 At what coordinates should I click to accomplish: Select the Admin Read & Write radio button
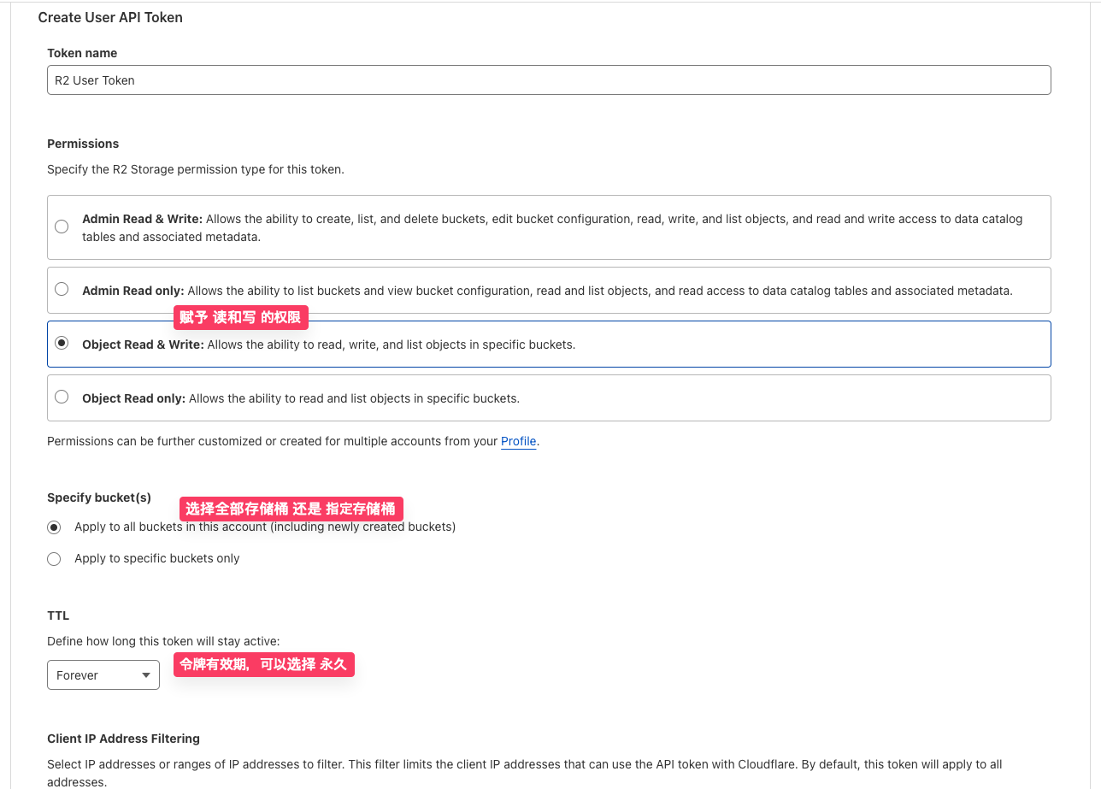(62, 227)
